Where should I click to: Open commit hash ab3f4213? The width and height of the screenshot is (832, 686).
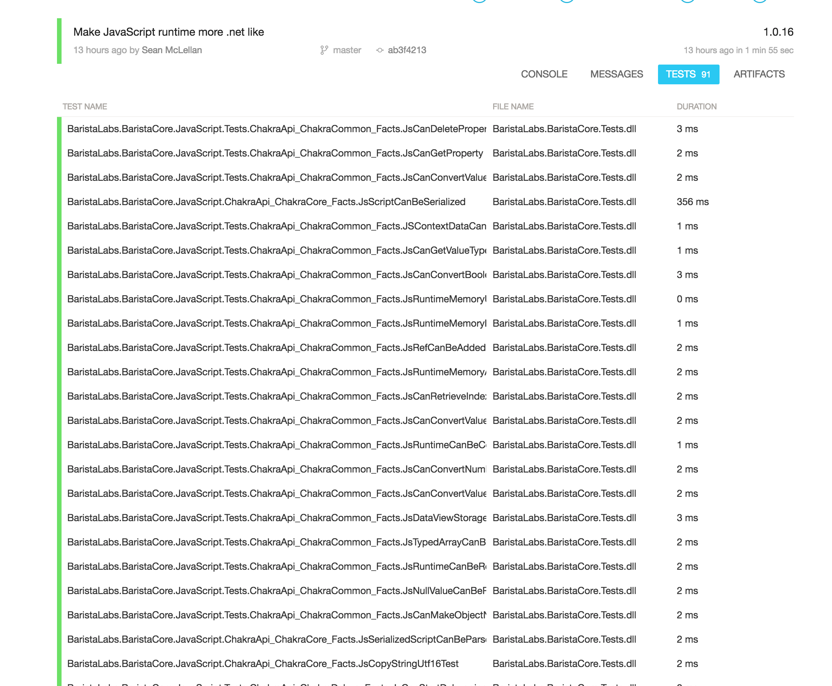click(x=407, y=50)
